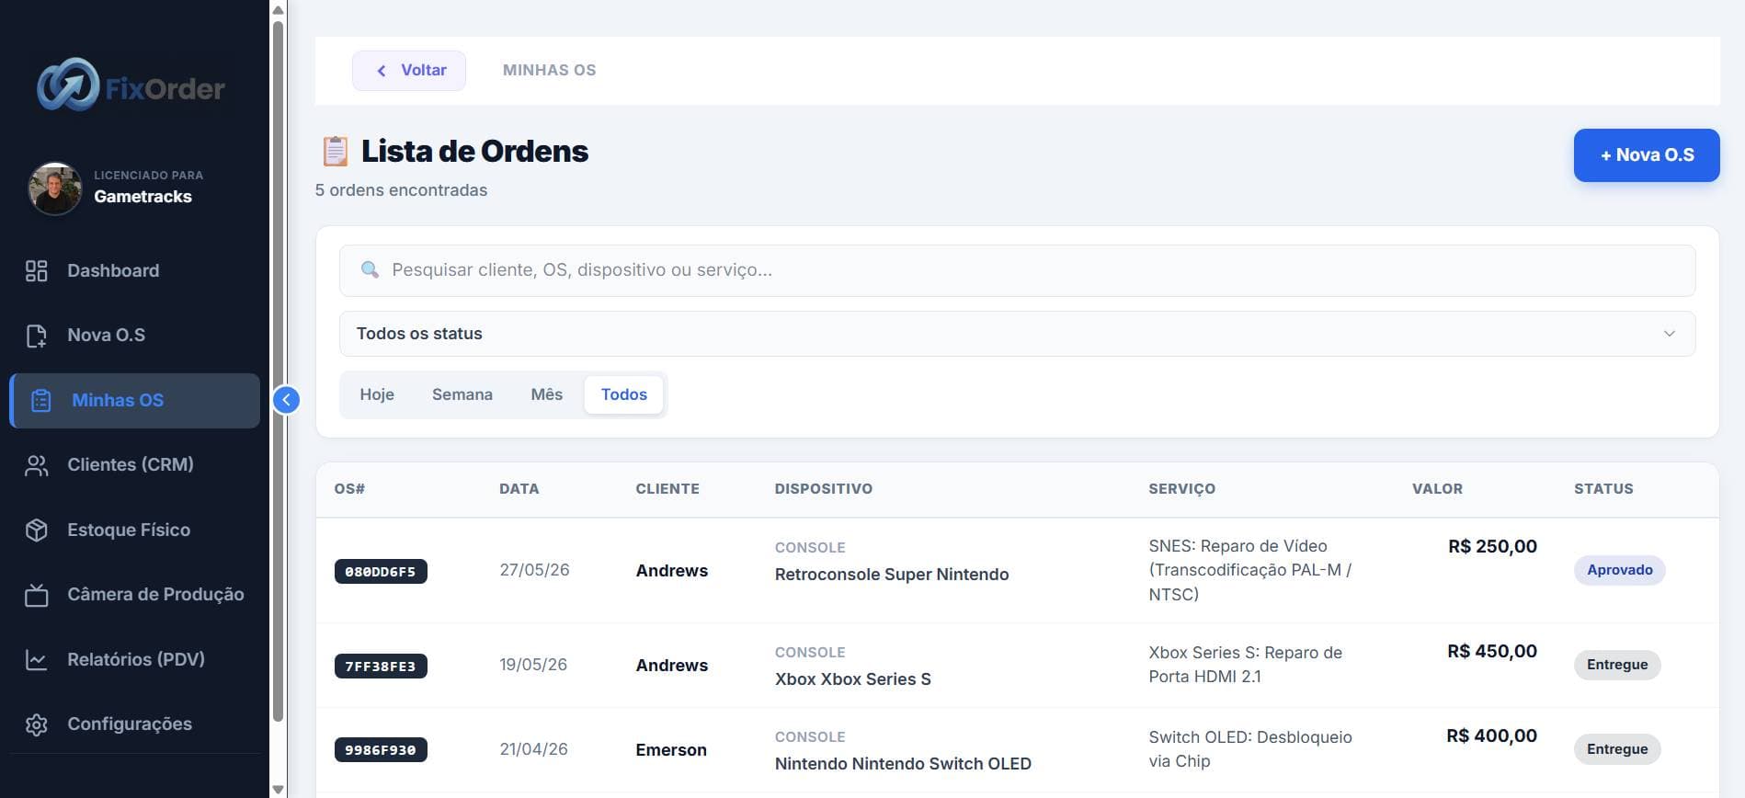Focus the Pesquisar cliente search field
1745x798 pixels.
tap(1017, 270)
